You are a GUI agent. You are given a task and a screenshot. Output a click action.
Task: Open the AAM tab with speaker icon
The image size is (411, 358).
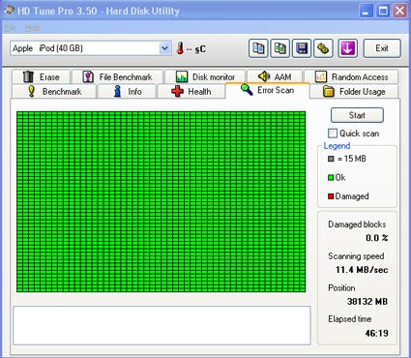click(275, 76)
